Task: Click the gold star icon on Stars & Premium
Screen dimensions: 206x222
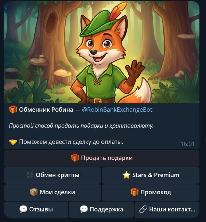Action: click(126, 175)
